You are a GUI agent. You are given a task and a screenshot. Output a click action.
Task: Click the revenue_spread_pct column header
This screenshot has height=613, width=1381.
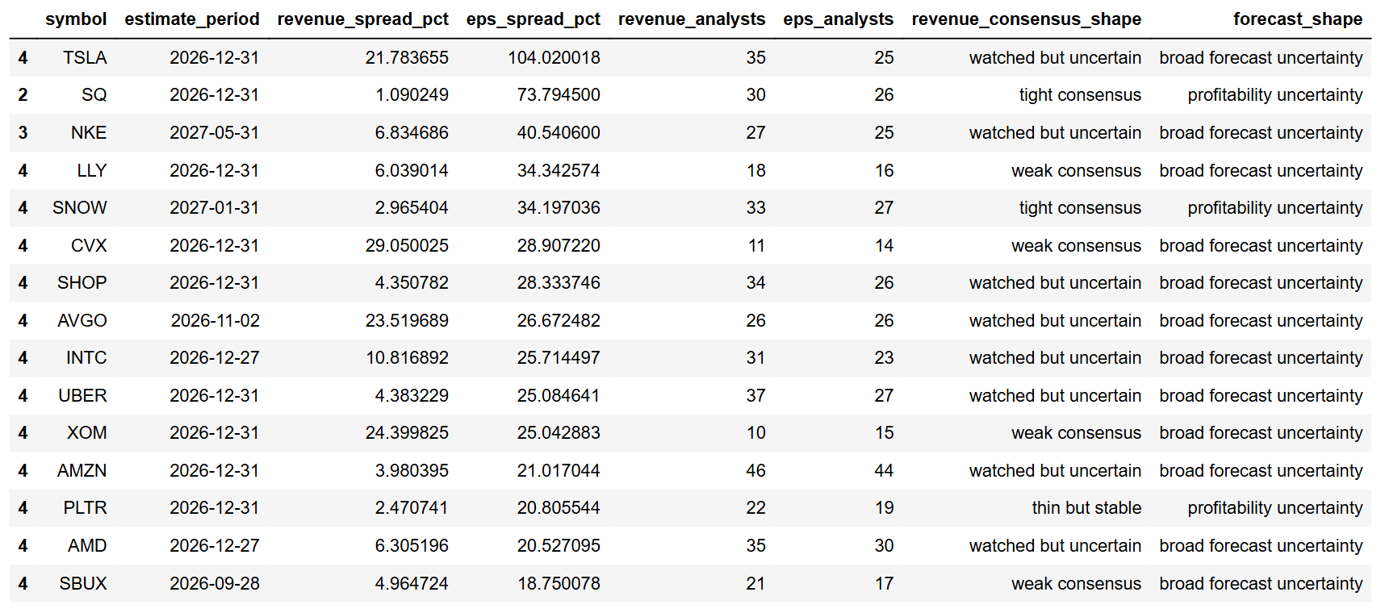[x=362, y=19]
